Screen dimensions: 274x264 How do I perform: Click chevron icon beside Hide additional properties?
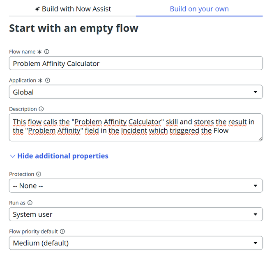12,156
